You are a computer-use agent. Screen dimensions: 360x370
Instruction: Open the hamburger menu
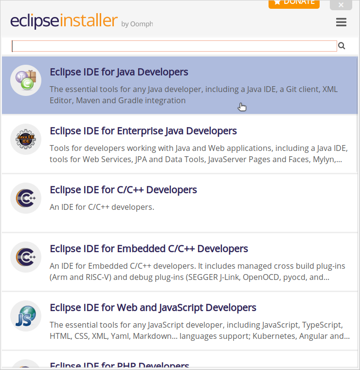(341, 22)
